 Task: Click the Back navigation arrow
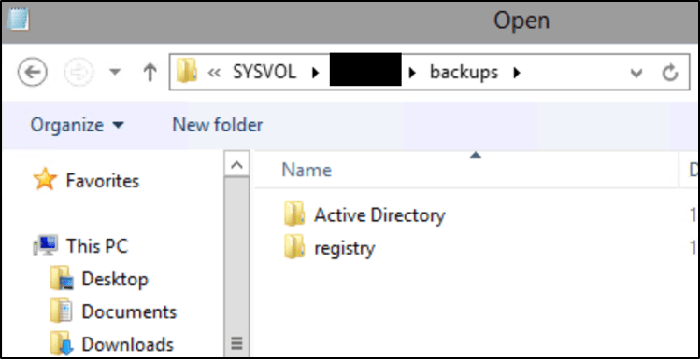[x=32, y=72]
